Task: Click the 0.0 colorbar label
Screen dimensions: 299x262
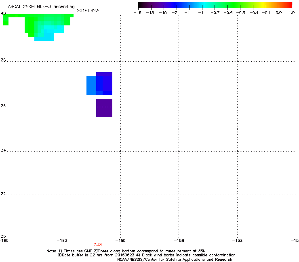Action: (279, 13)
